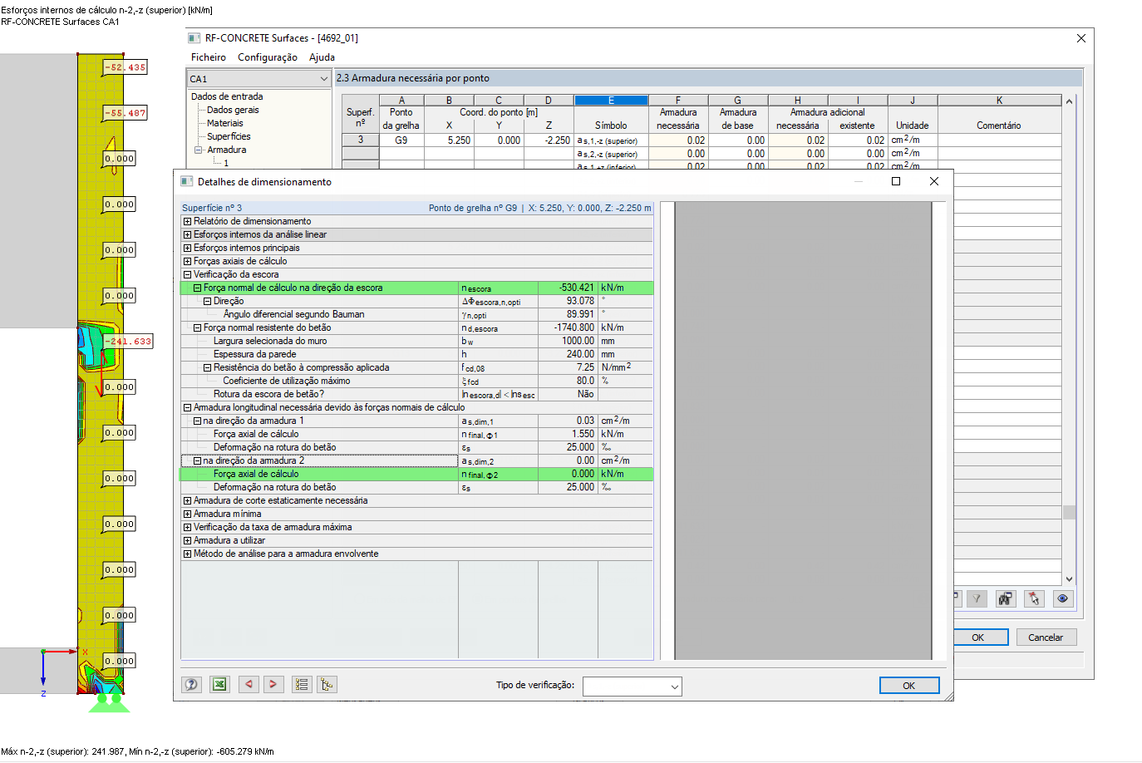
Task: Collapse Armadura longitudinal necessária section
Action: pyautogui.click(x=187, y=408)
